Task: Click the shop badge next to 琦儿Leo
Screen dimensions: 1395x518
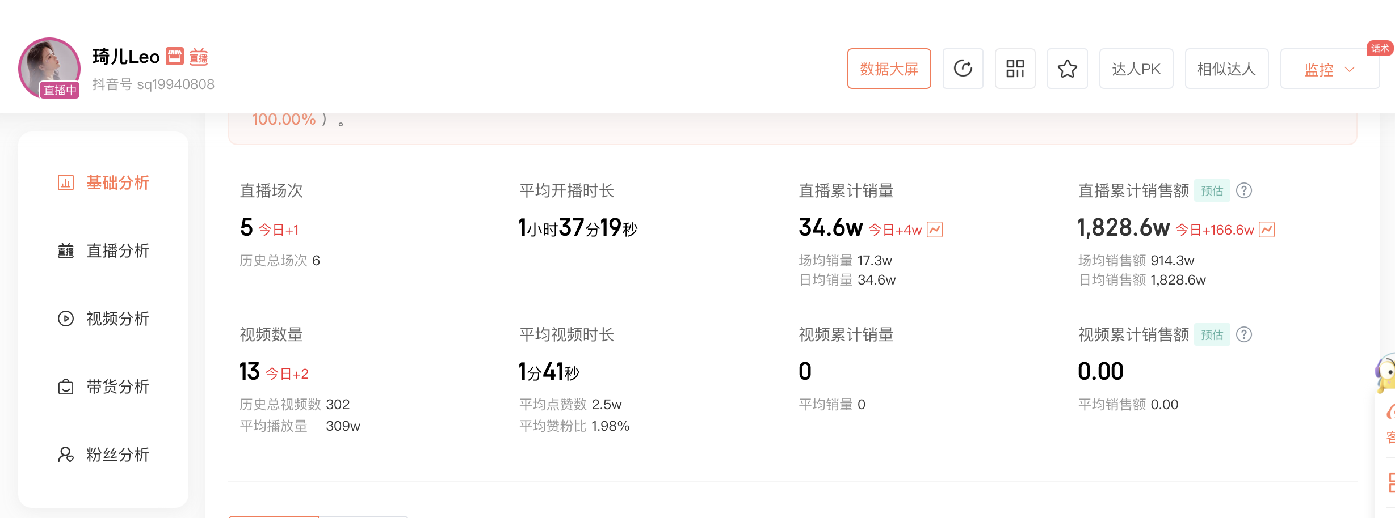Action: (175, 56)
